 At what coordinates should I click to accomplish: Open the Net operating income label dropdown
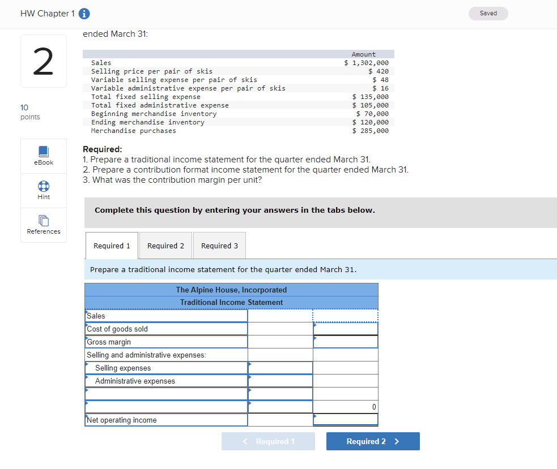(x=166, y=420)
